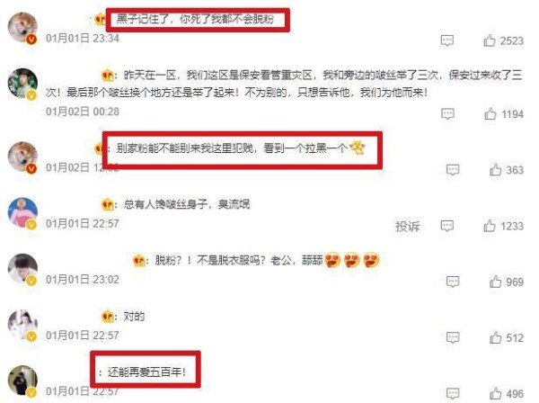Viewport: 539px width, 403px height.
Task: Open the avatar of the 总有人馋 commenter
Action: click(x=22, y=212)
